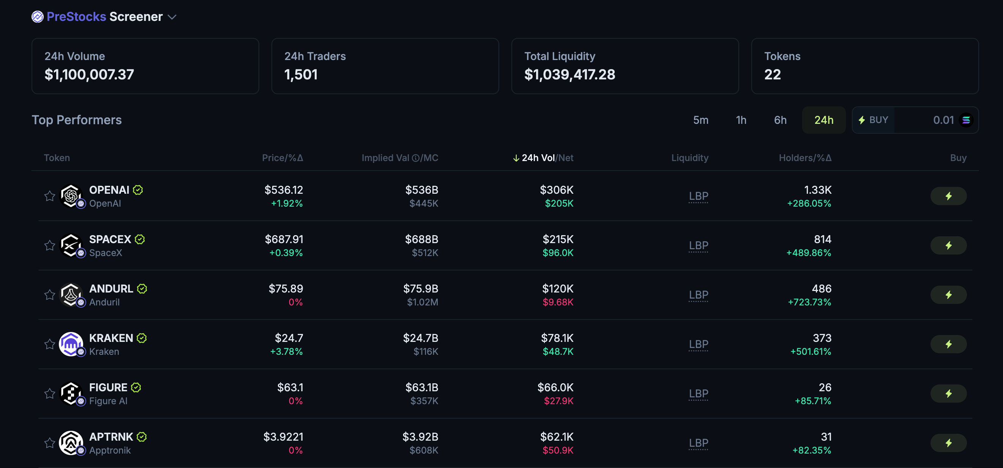Click the Anduril LBP liquidity label
The width and height of the screenshot is (1003, 468).
698,295
